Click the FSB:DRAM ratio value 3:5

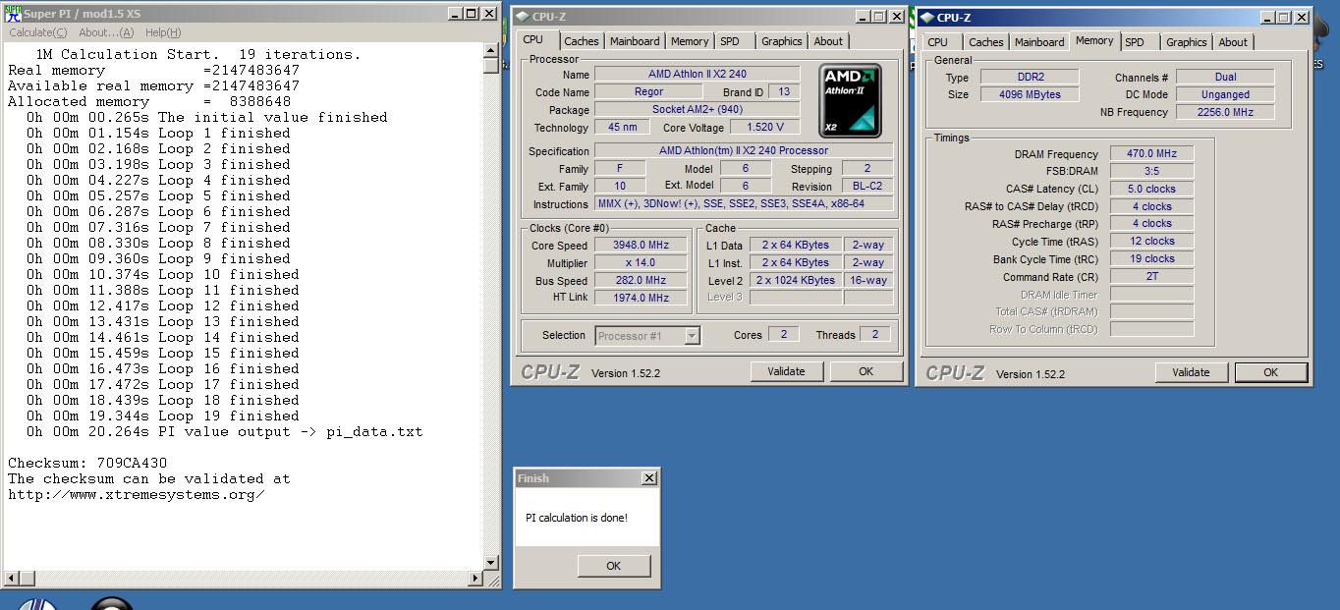[1151, 171]
